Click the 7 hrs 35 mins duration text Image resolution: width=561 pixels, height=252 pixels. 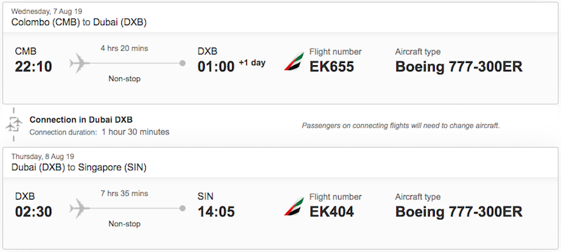[x=125, y=193]
